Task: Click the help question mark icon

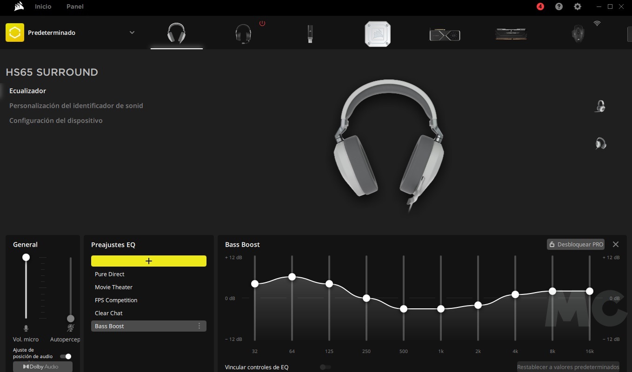Action: [x=559, y=7]
